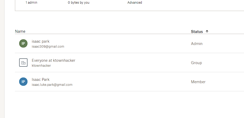Click the 1 admin summary text

[x=31, y=2]
